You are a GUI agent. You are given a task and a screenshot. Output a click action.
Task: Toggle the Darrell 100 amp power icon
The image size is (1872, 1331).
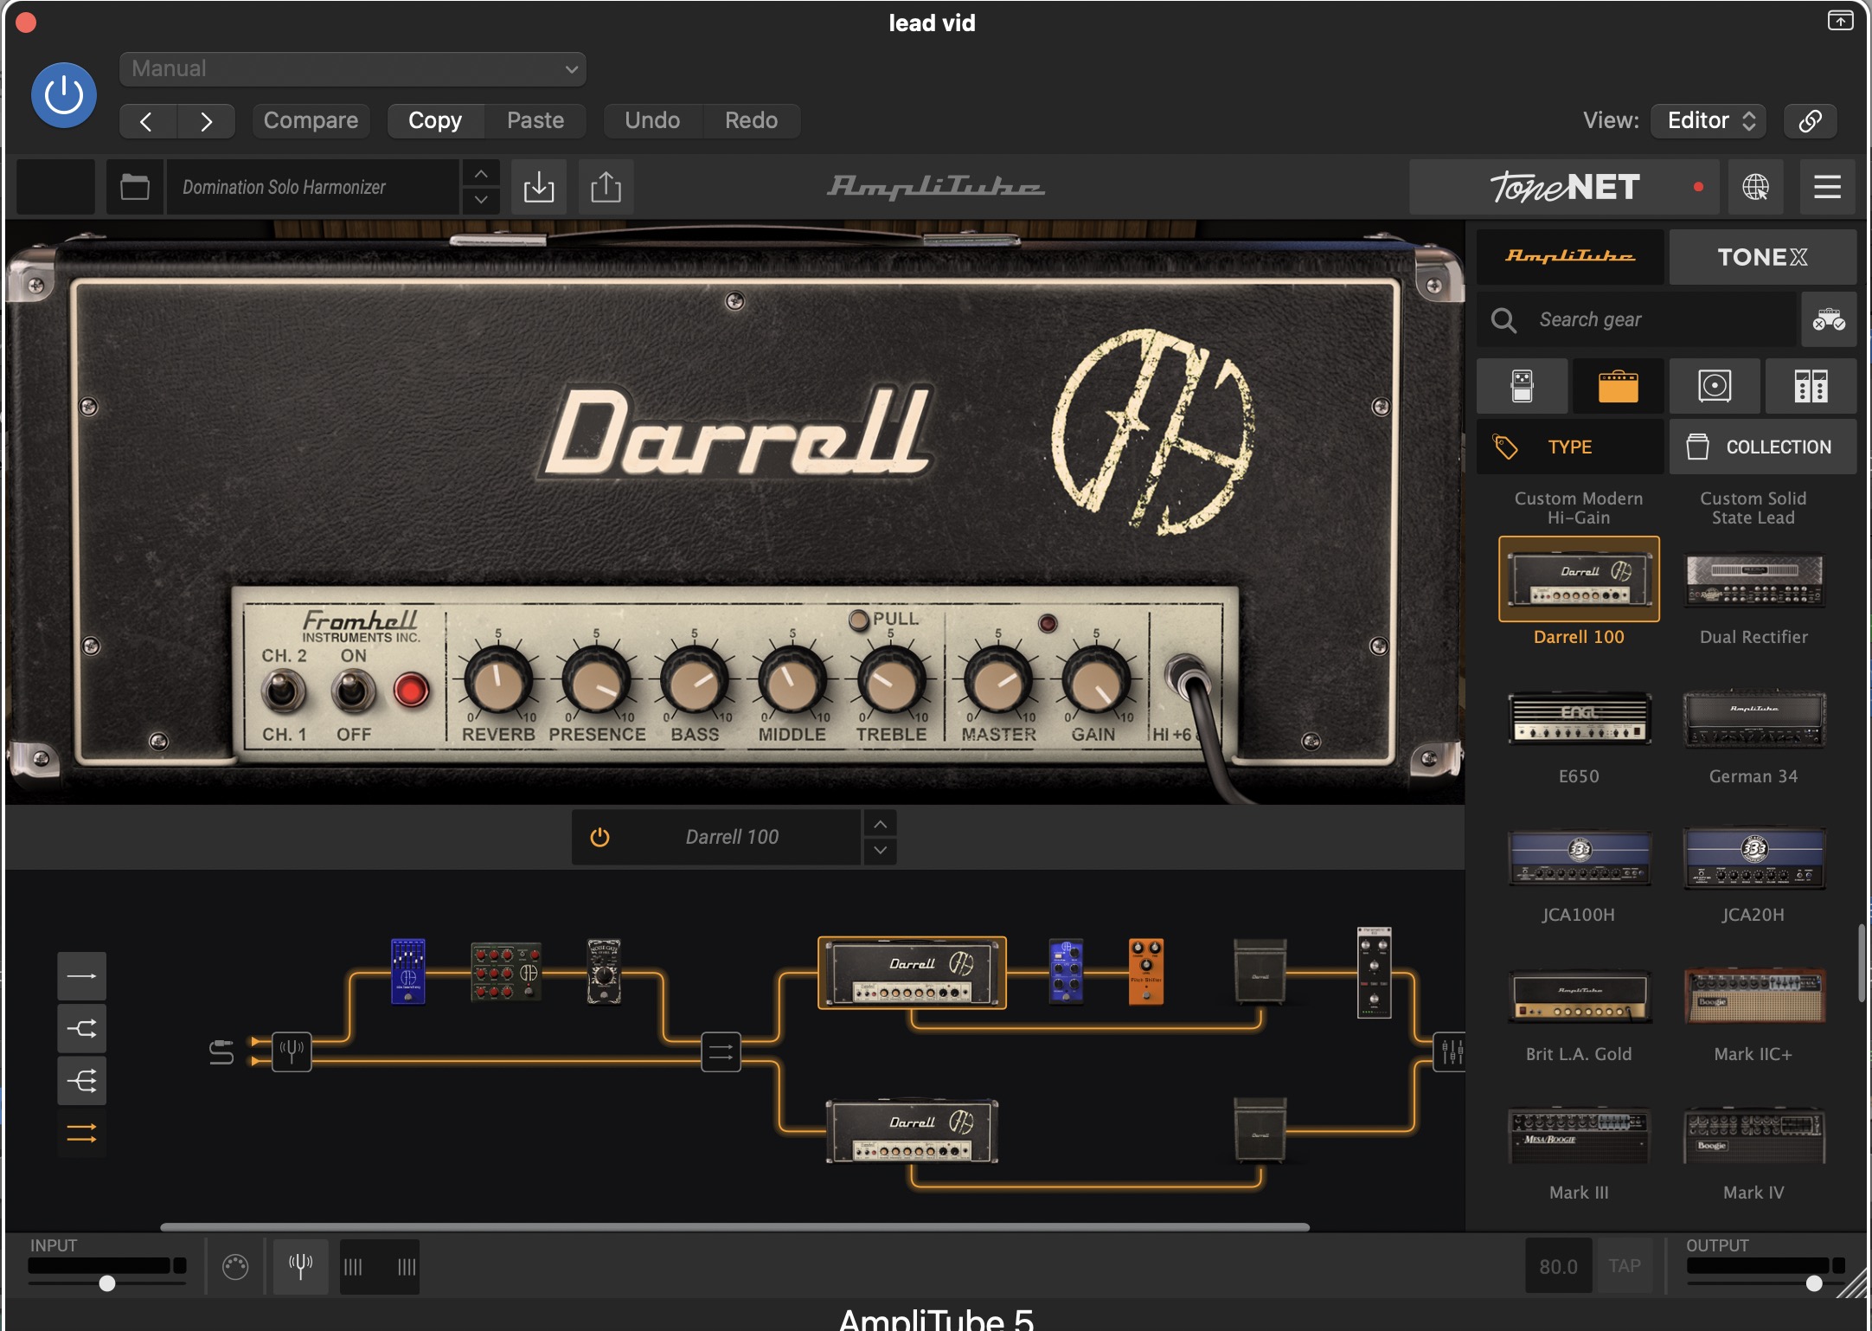(x=599, y=837)
